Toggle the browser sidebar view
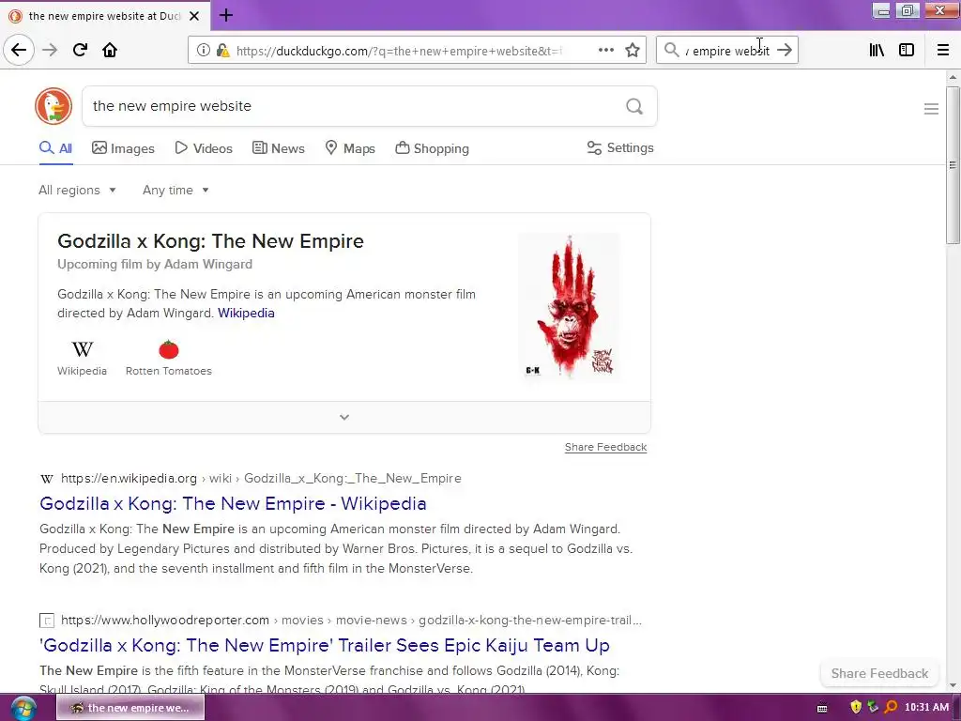The image size is (961, 721). point(907,51)
